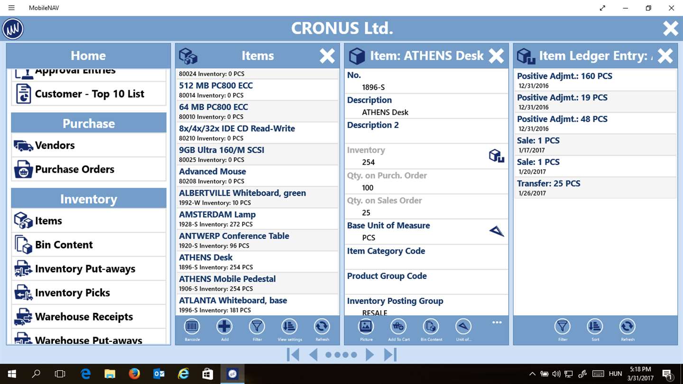Click Filter in Item Ledger Entry panel
The width and height of the screenshot is (683, 384).
pos(563,327)
